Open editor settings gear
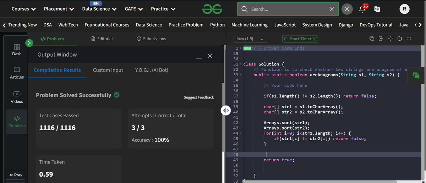This screenshot has width=426, height=183. tap(390, 39)
